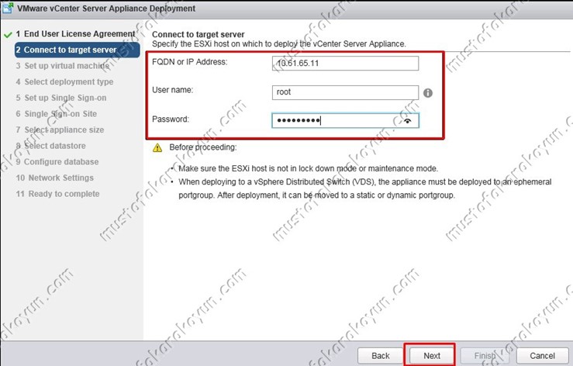
Task: Select step 10 Network Settings
Action: 55,178
